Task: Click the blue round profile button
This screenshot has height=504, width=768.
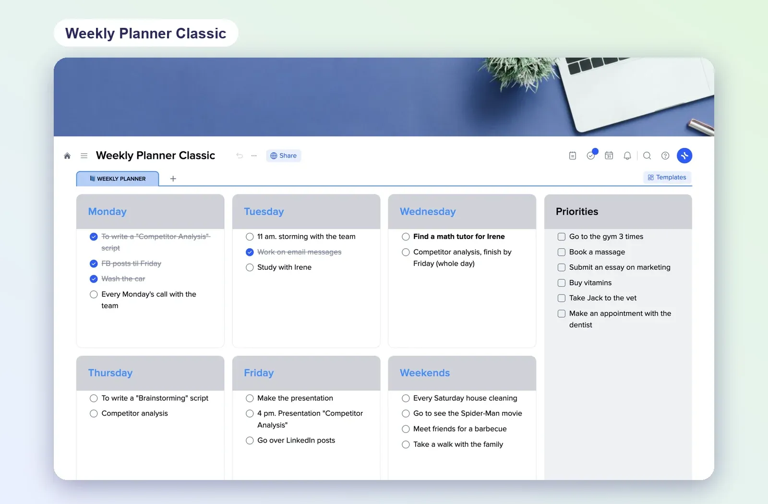Action: (684, 156)
